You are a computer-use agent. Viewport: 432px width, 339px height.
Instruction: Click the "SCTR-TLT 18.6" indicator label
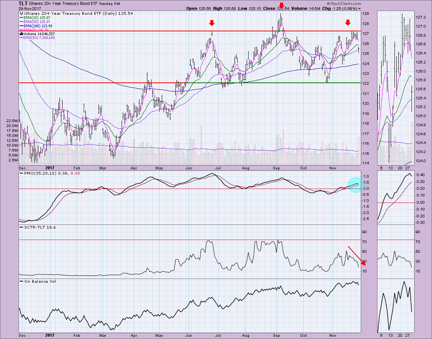(40, 227)
